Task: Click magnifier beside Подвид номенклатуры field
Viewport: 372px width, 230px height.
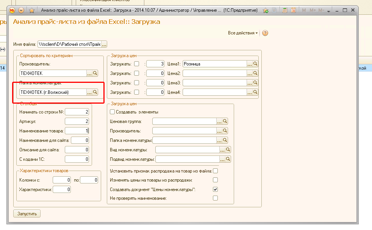Action: click(228, 159)
